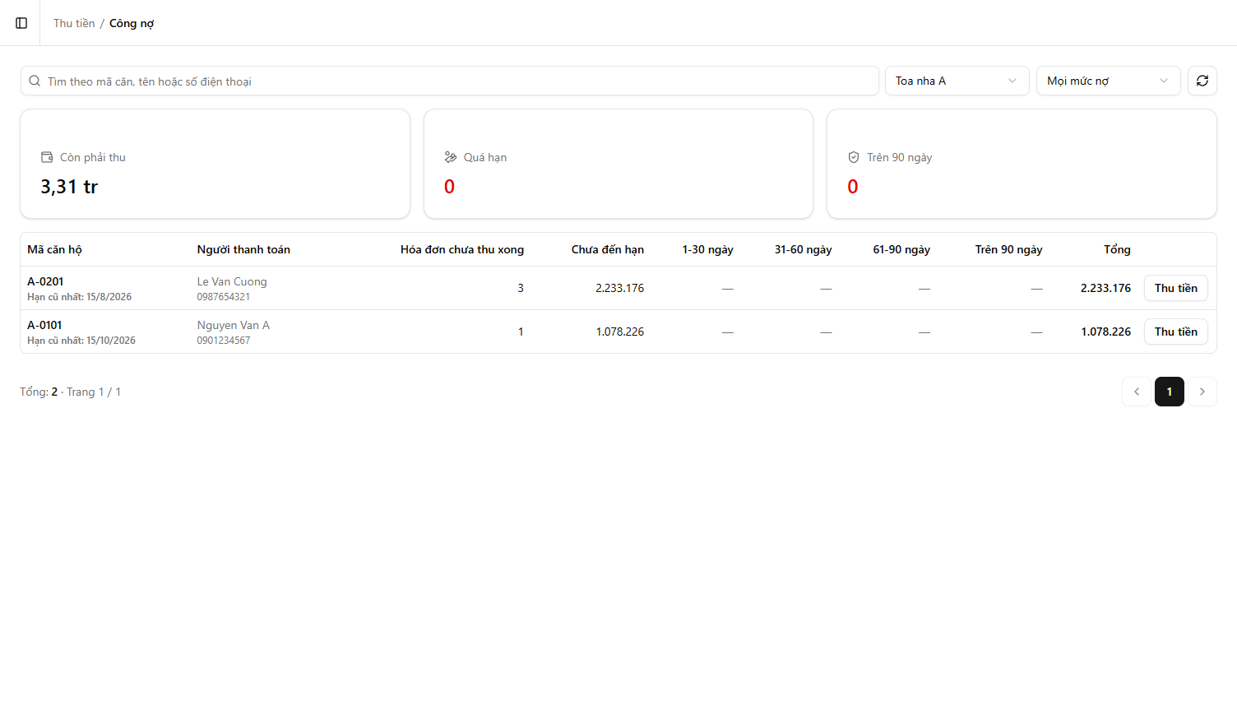This screenshot has height=705, width=1237.
Task: Click Tổng column header
Action: [x=1117, y=249]
